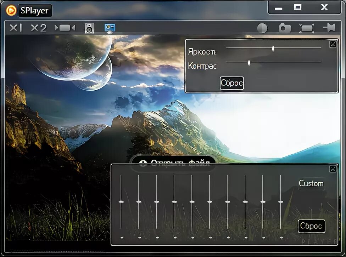This screenshot has width=346, height=257.
Task: Close the brightness and contrast panel
Action: [333, 44]
